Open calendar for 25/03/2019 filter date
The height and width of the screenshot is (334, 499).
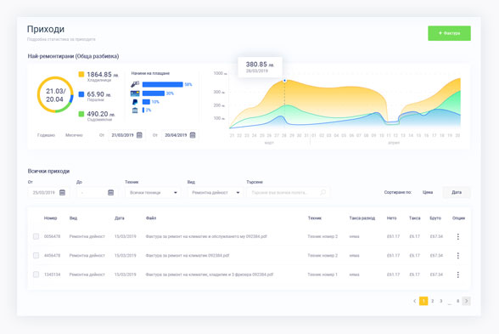pyautogui.click(x=63, y=192)
